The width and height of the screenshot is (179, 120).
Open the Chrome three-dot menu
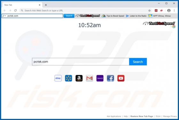(174, 11)
